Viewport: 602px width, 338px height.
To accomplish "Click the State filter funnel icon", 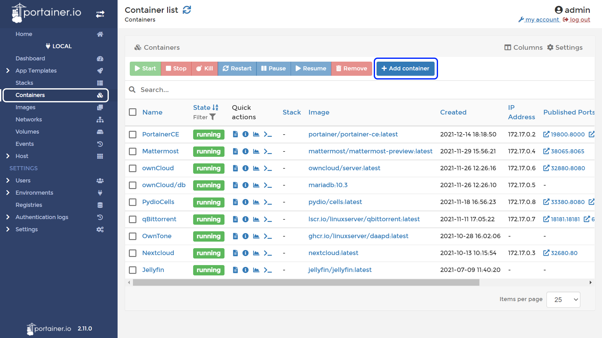I will point(213,117).
